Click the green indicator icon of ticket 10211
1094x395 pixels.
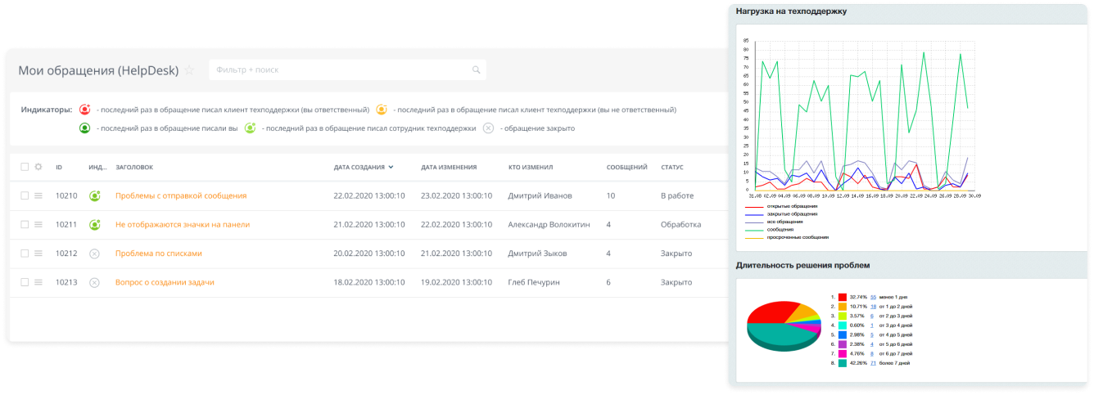[94, 224]
